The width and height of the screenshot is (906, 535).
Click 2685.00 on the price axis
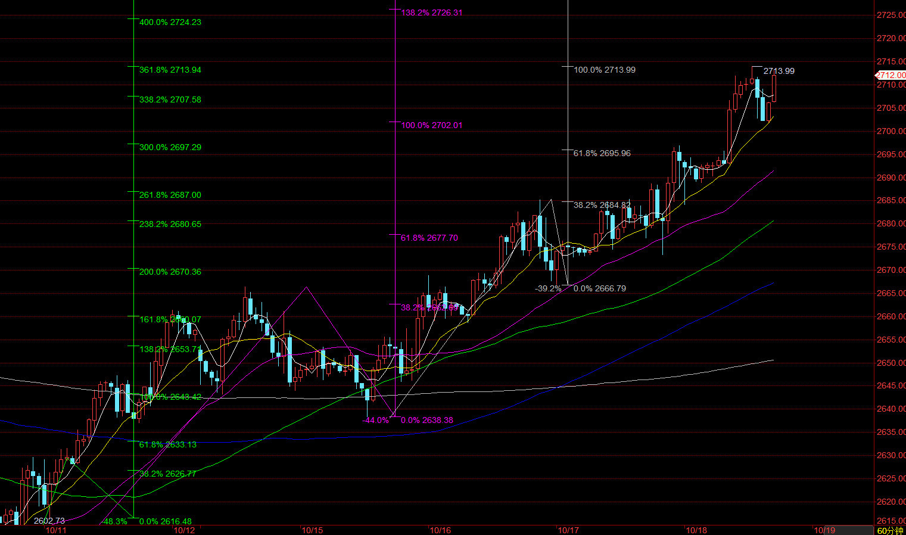[891, 200]
